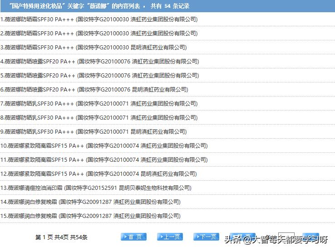Image resolution: width=335 pixels, height=251 pixels.
Task: Click the header text 共有 54 条记录
Action: (170, 6)
